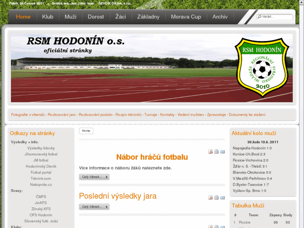The width and height of the screenshot is (304, 228).
Task: Open Trénink.com sidebar link
Action: [41, 179]
